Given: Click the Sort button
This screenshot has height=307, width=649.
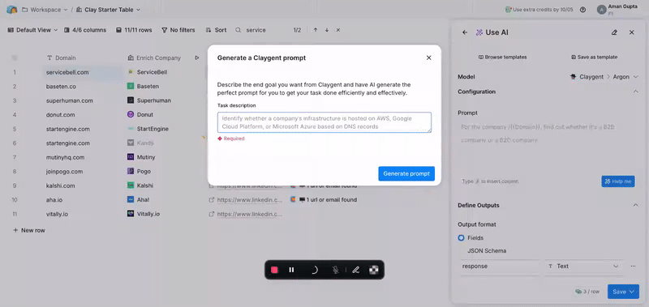Looking at the screenshot, I should 216,30.
